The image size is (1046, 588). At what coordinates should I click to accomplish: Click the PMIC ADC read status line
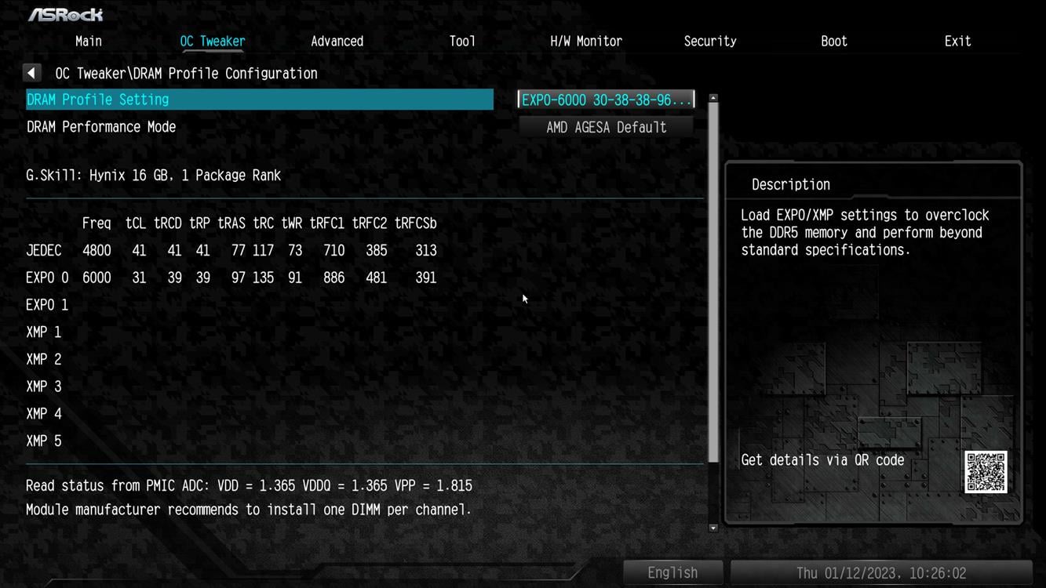click(x=249, y=486)
